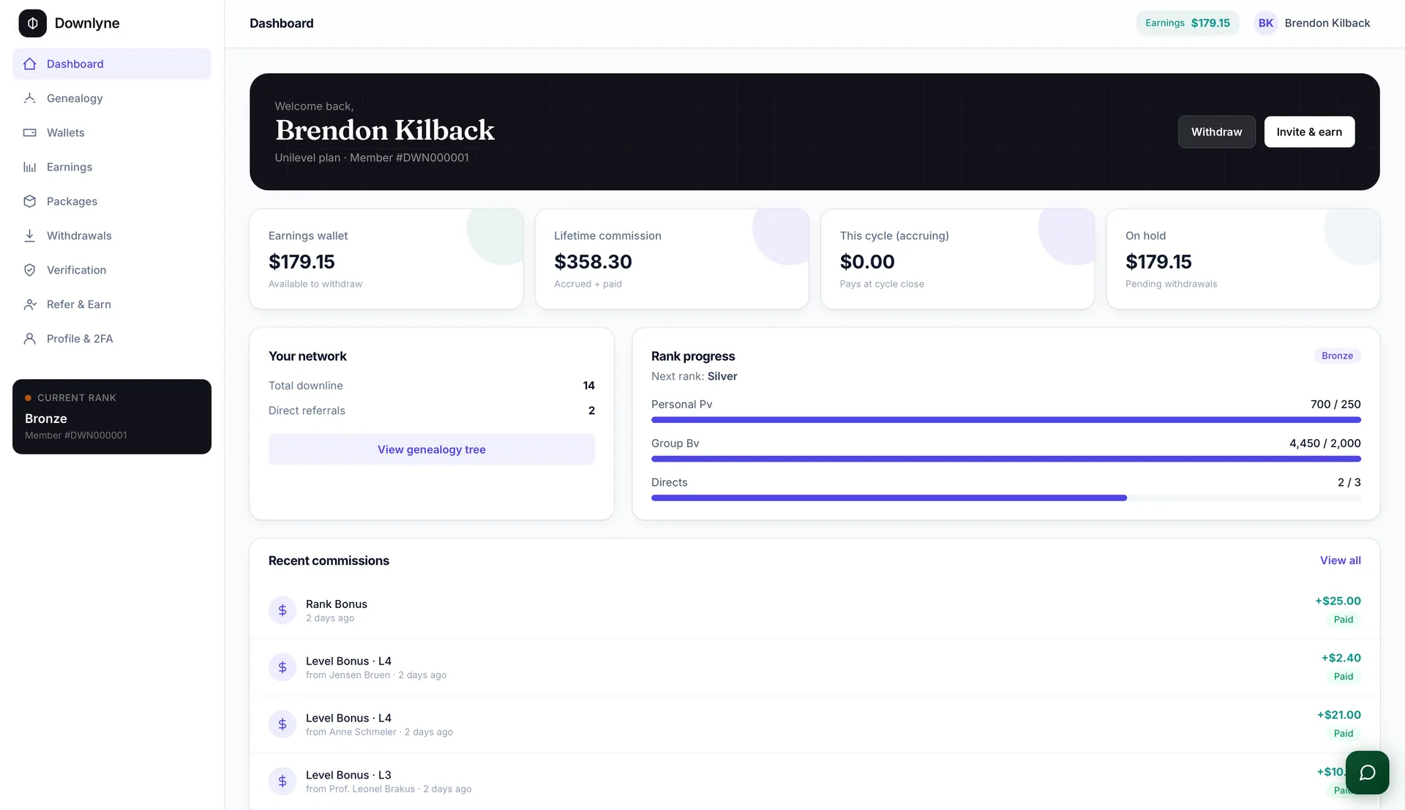Click View genealogy tree button

tap(432, 449)
